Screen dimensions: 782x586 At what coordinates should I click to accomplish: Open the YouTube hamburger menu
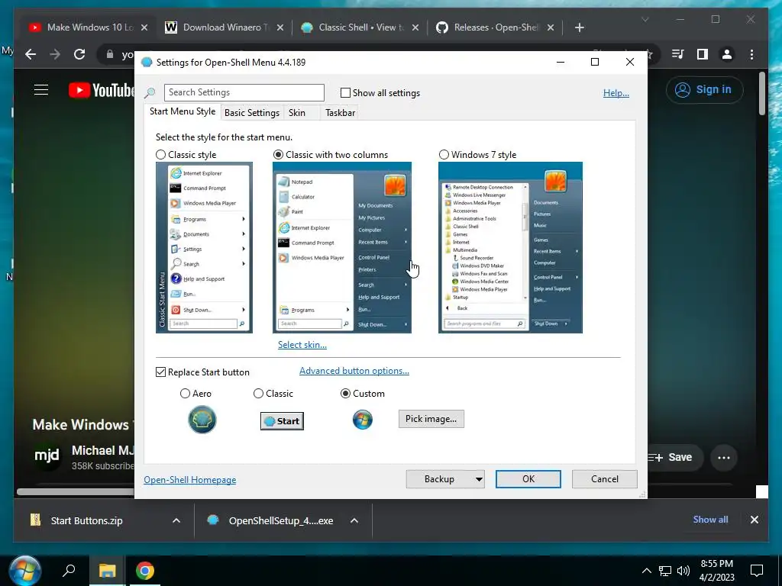point(41,90)
